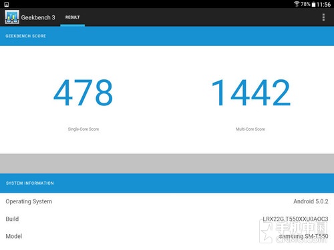Image resolution: width=334 pixels, height=250 pixels.
Task: Tap the Geekbench 3 title text
Action: (38, 17)
